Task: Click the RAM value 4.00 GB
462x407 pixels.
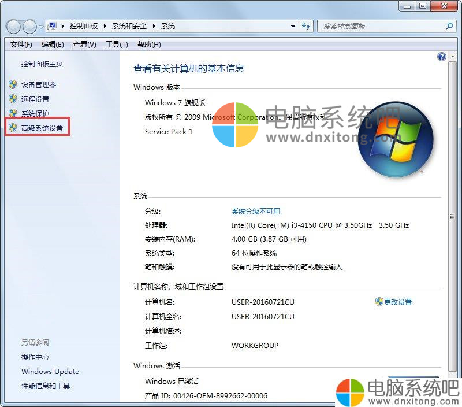Action: point(269,239)
